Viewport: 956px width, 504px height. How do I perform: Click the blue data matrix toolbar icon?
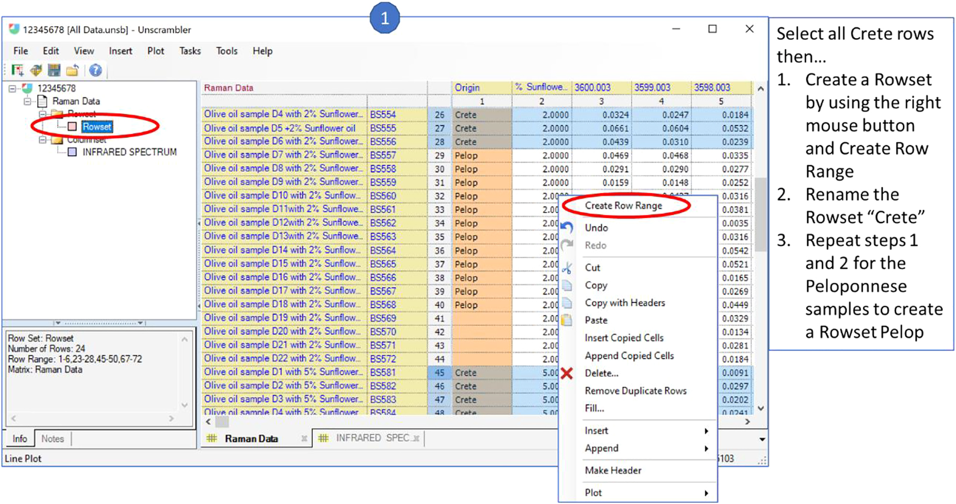coord(54,70)
